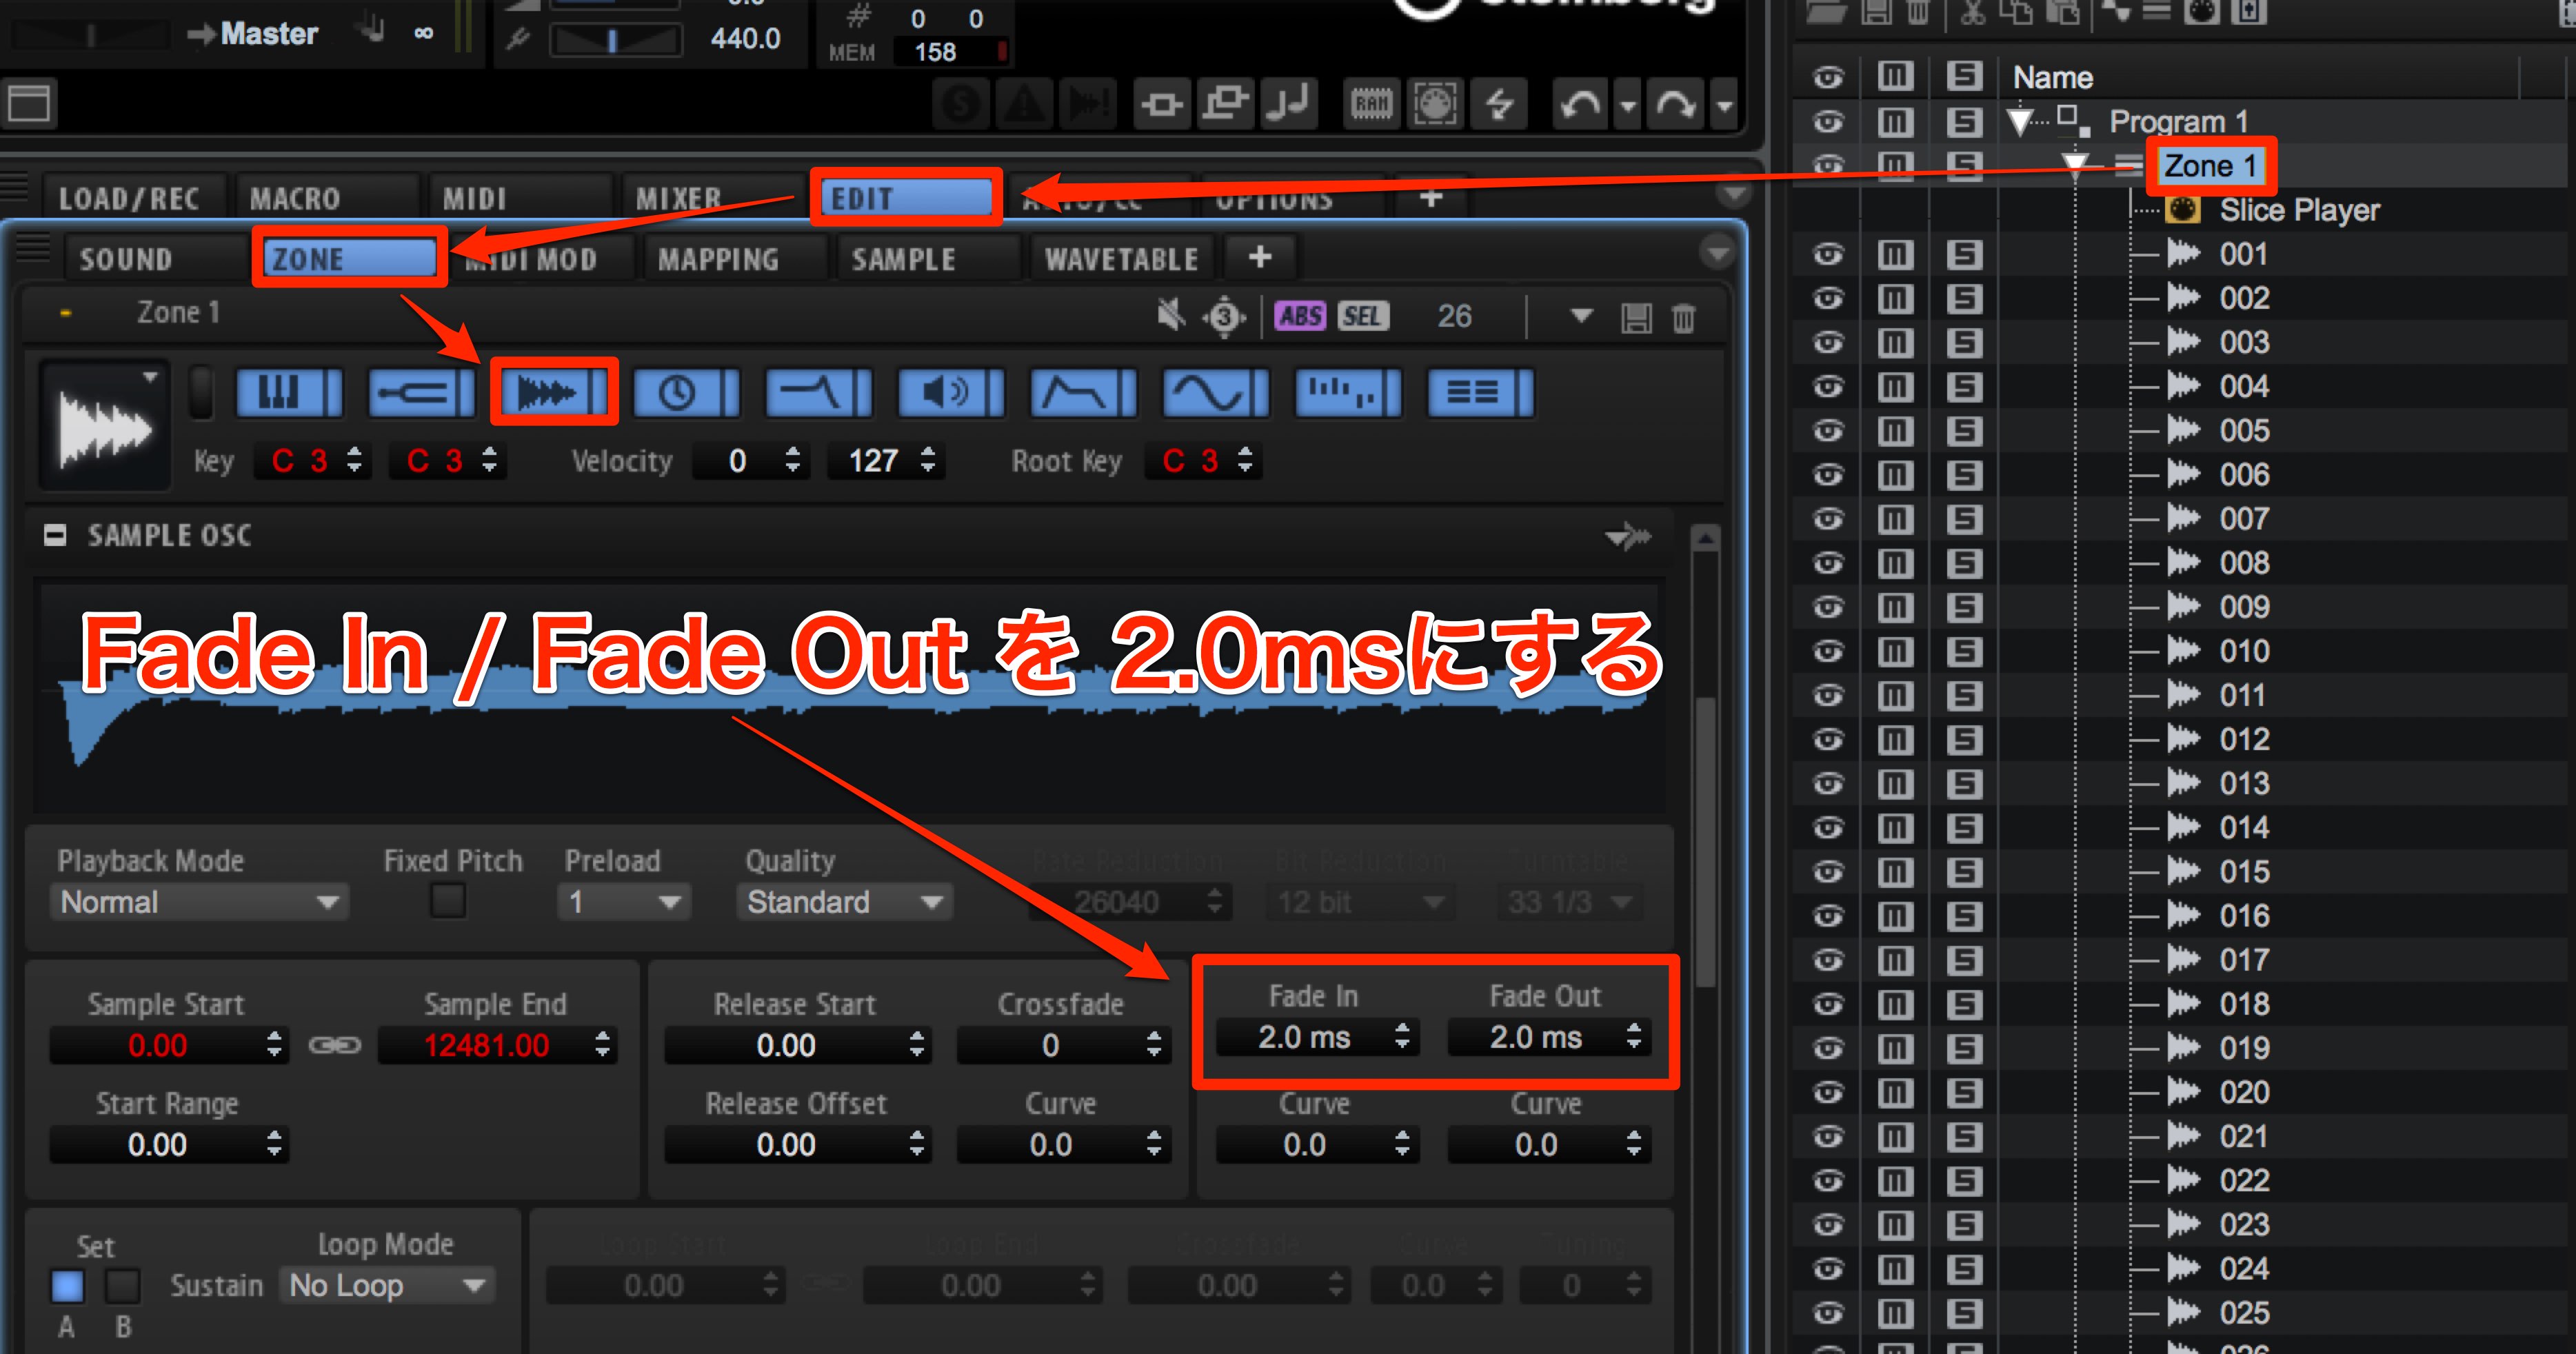Open the undo history dropdown arrow
2576x1354 pixels.
[1628, 104]
